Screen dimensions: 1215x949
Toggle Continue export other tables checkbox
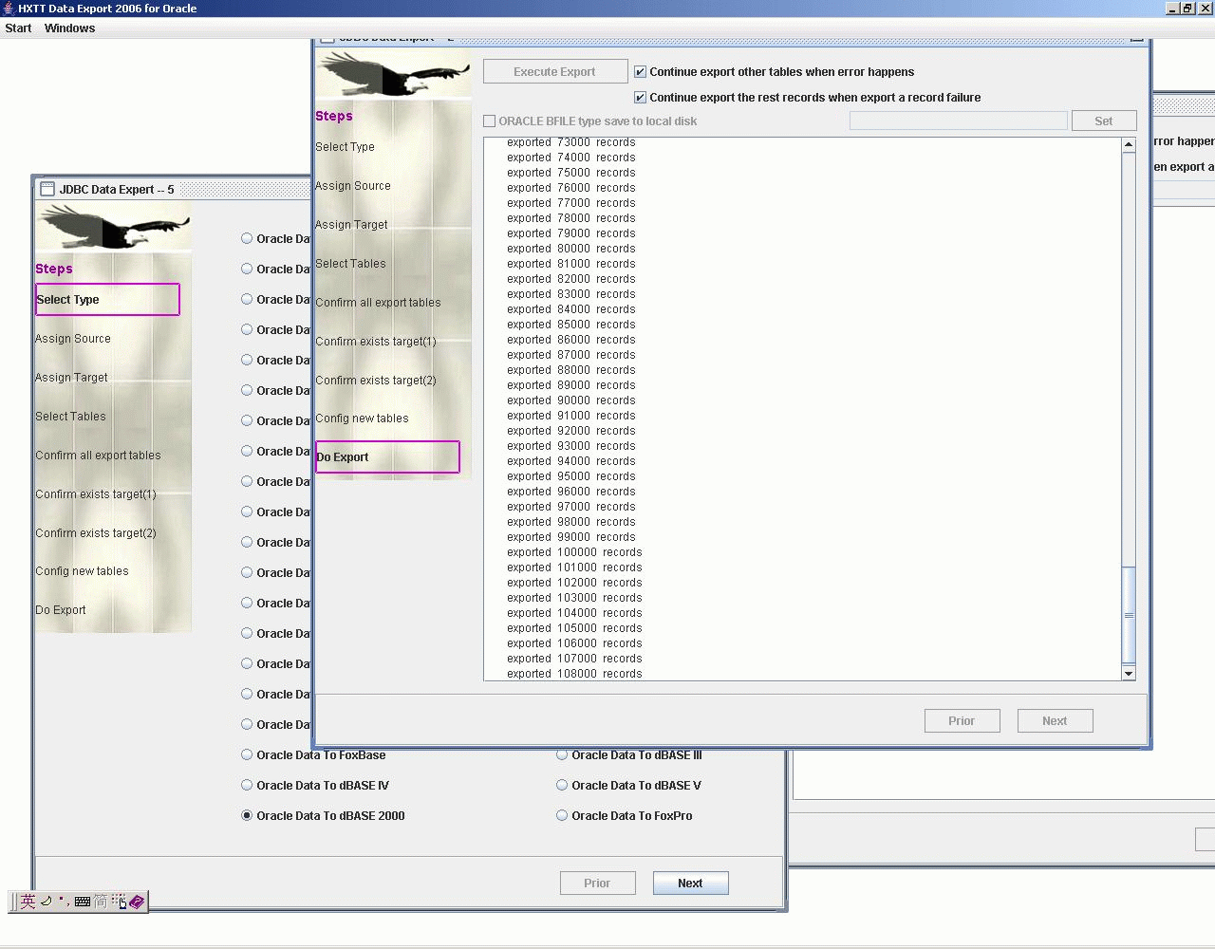640,72
